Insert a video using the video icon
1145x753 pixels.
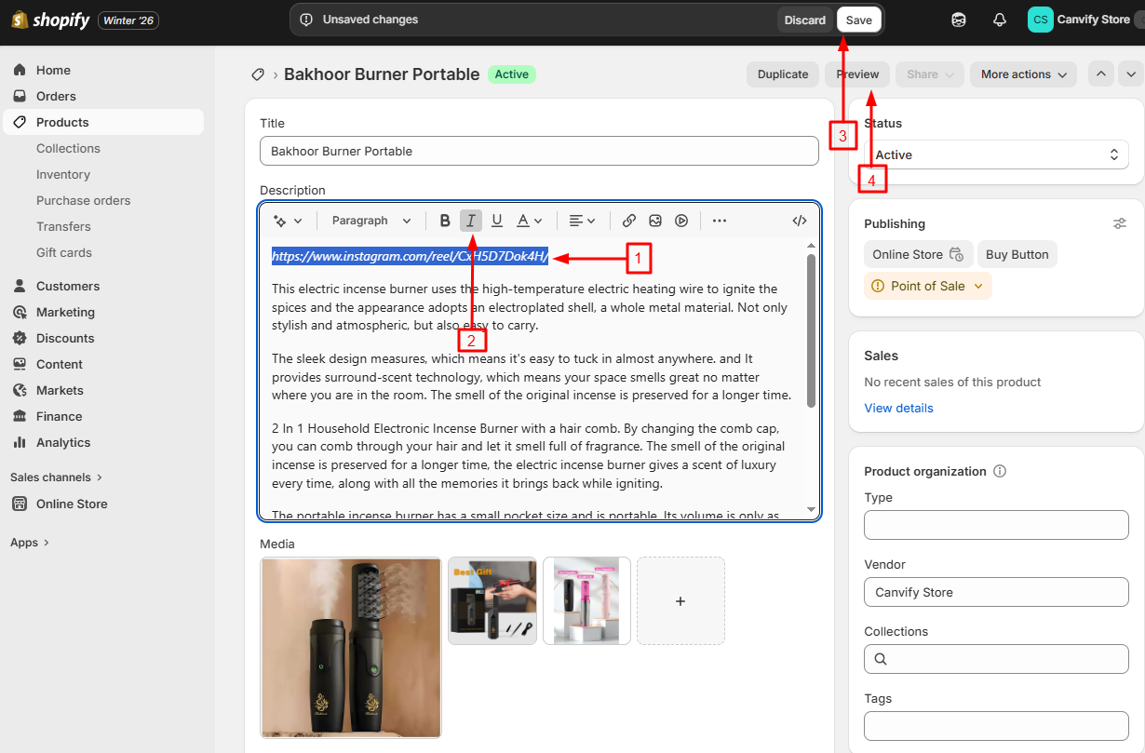pyautogui.click(x=680, y=221)
